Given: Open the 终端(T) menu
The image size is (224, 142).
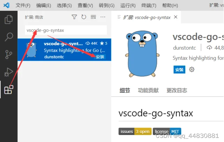Looking at the screenshot, I should (149, 6).
